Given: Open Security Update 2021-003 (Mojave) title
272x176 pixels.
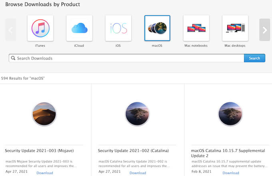Looking at the screenshot, I should pyautogui.click(x=39, y=150).
